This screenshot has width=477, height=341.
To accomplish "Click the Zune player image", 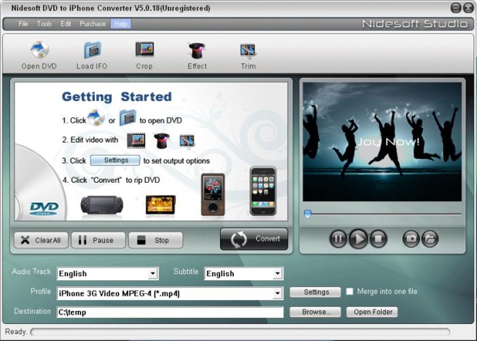I will [x=213, y=195].
